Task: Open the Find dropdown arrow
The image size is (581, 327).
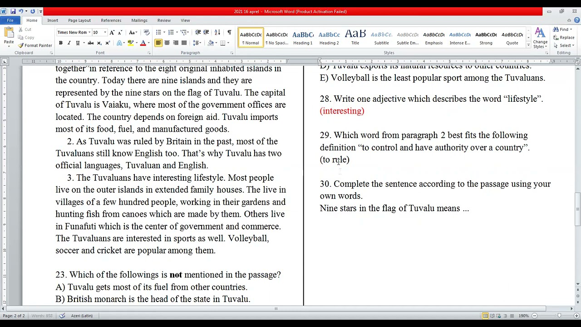Action: (571, 30)
